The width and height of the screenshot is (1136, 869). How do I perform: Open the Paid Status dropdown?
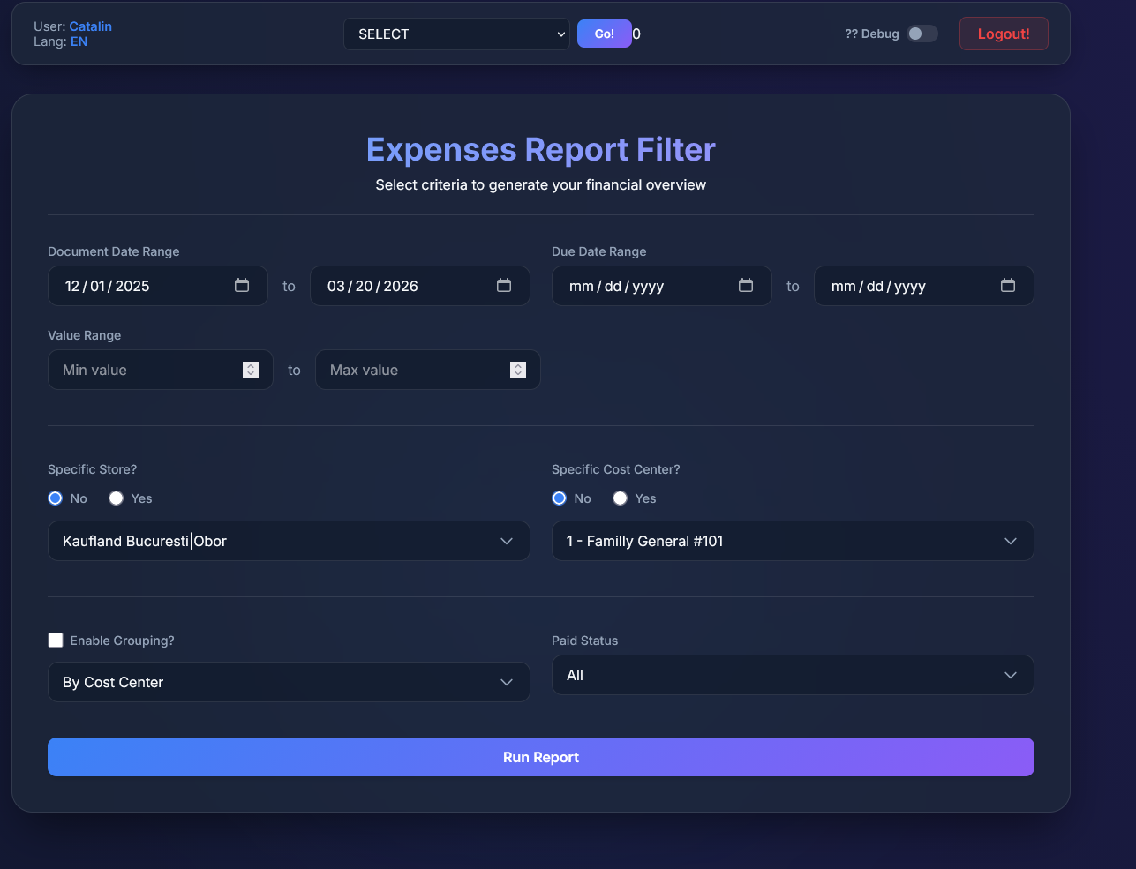pos(792,675)
